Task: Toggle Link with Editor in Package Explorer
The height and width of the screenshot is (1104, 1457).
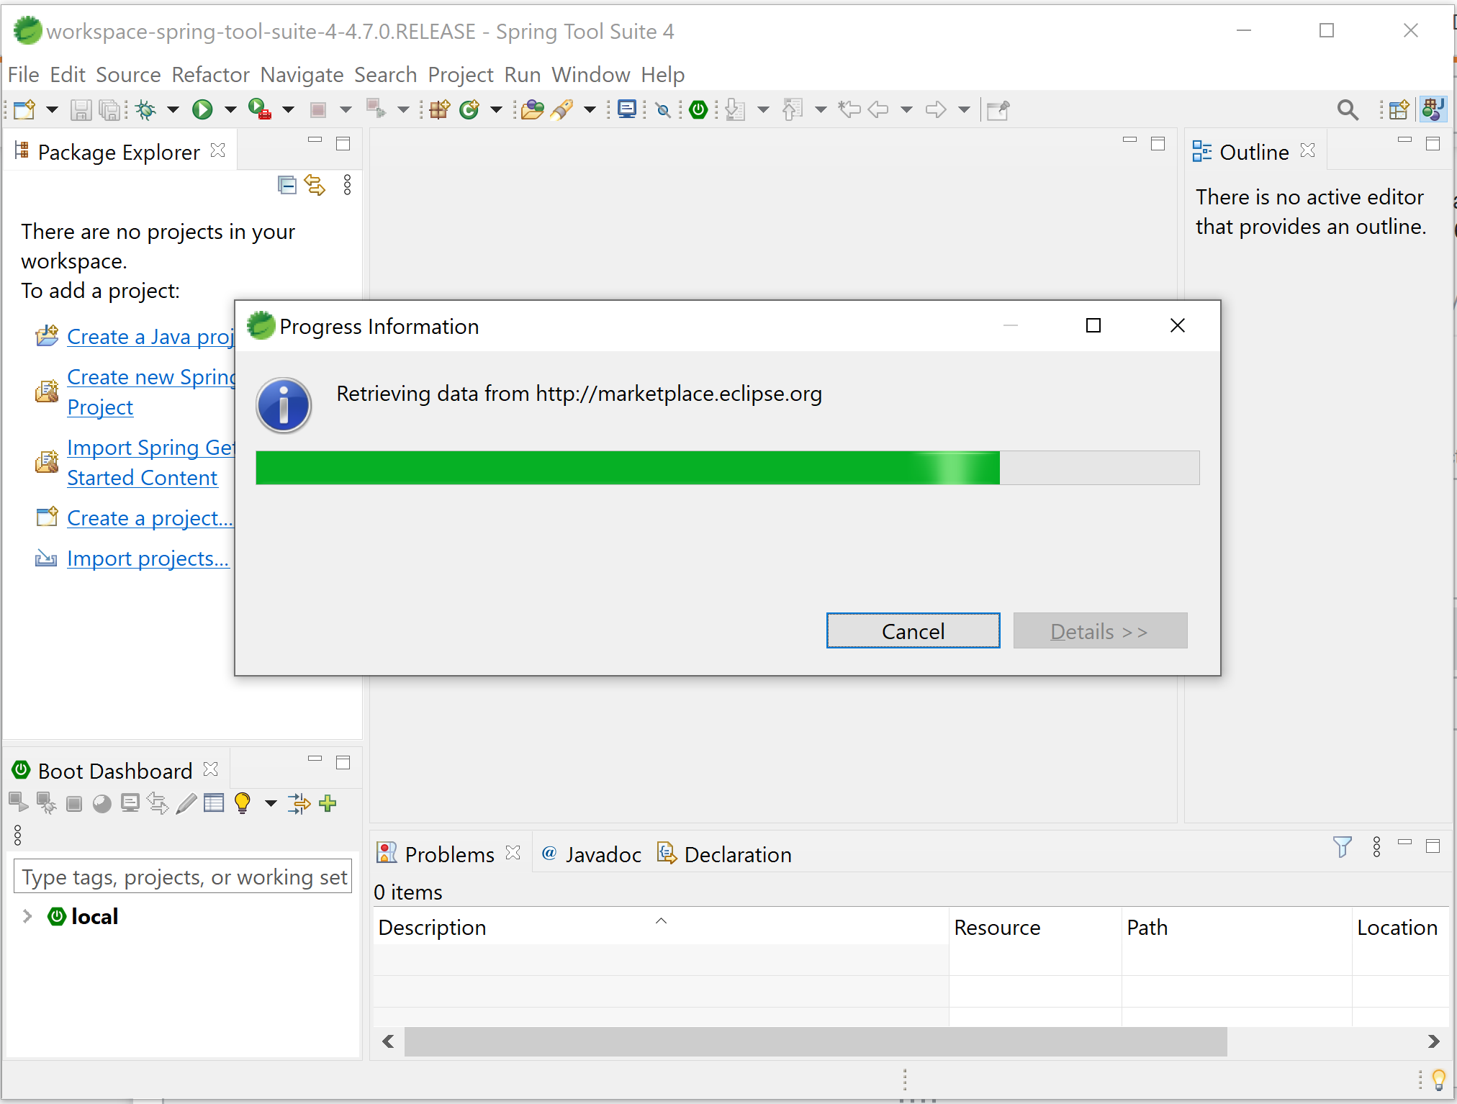Action: [315, 185]
